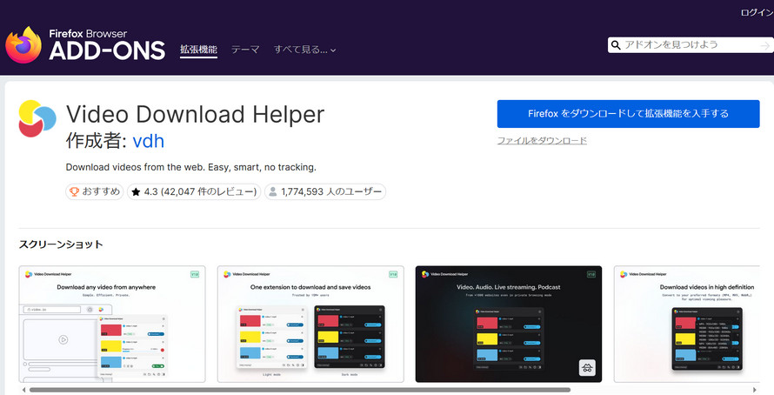The height and width of the screenshot is (395, 774).
Task: Open the 拡張機能 tab
Action: pyautogui.click(x=198, y=50)
